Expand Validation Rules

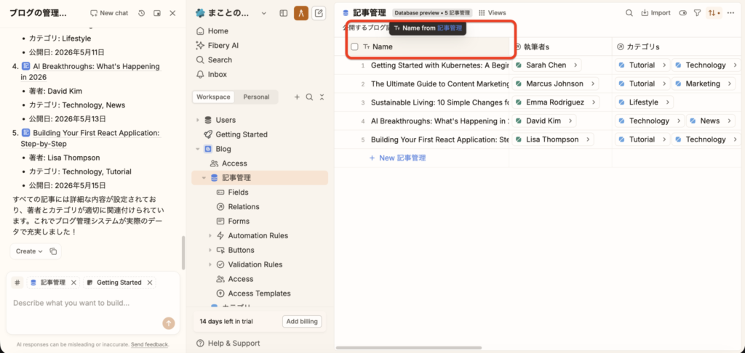pos(210,264)
